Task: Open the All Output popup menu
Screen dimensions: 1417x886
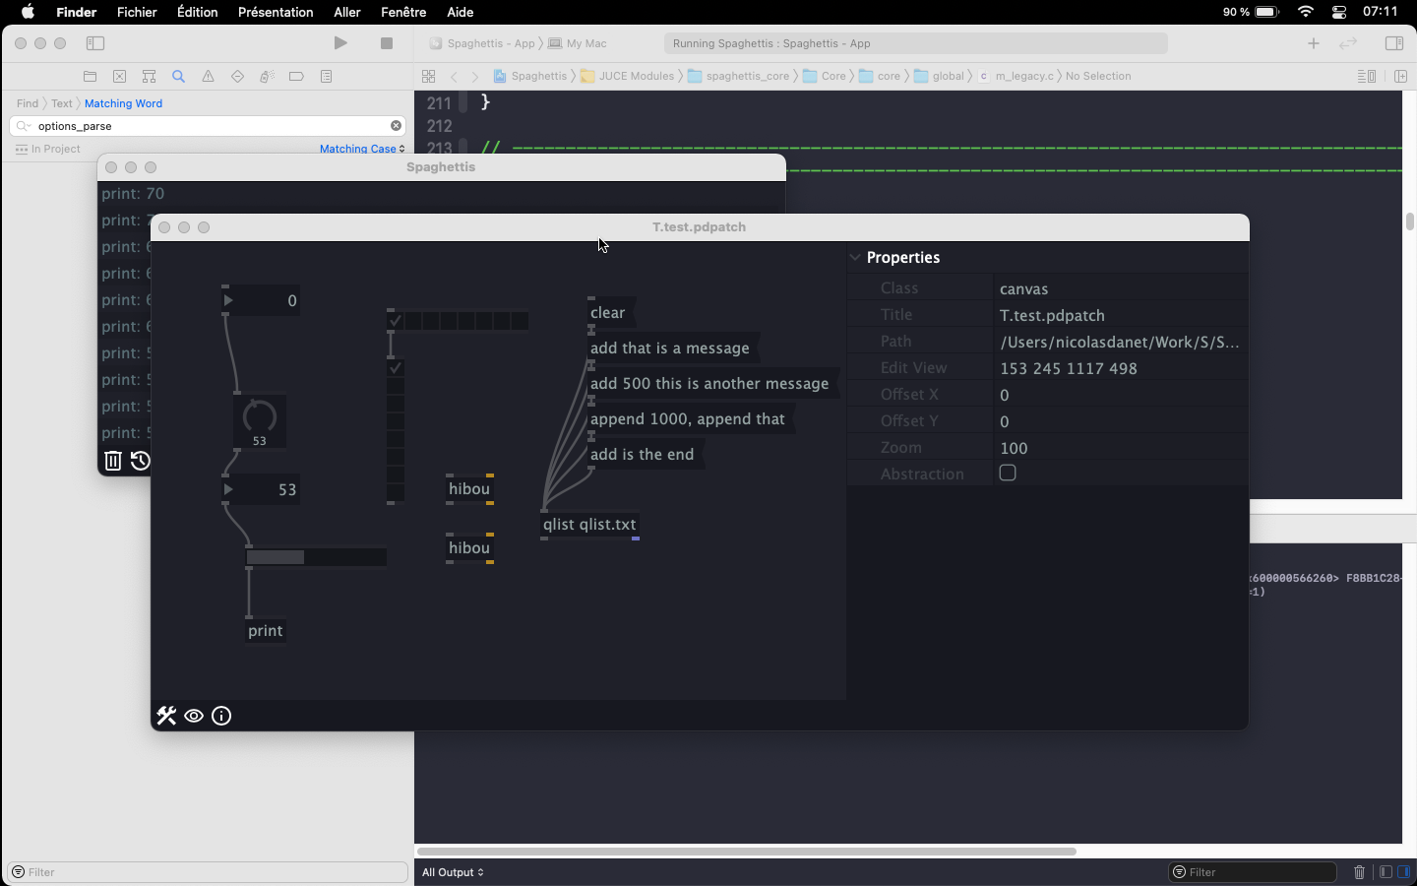Action: click(x=453, y=872)
